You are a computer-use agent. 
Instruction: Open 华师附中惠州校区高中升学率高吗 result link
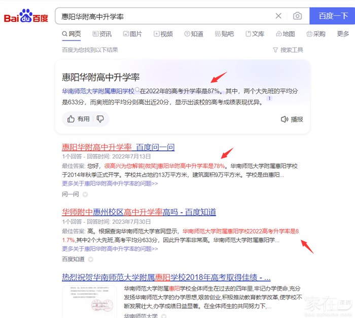138,212
